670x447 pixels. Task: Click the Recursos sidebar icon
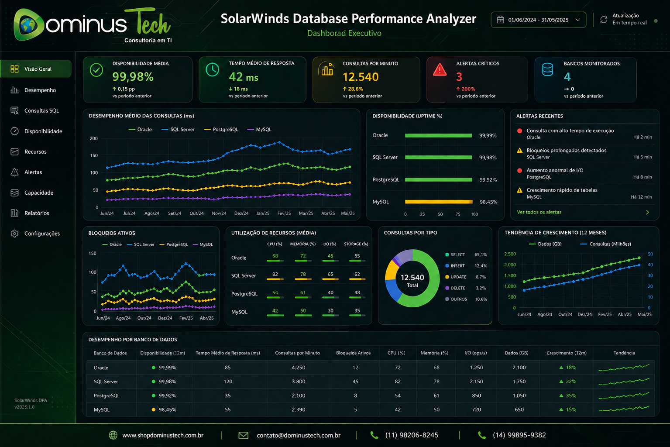point(14,151)
